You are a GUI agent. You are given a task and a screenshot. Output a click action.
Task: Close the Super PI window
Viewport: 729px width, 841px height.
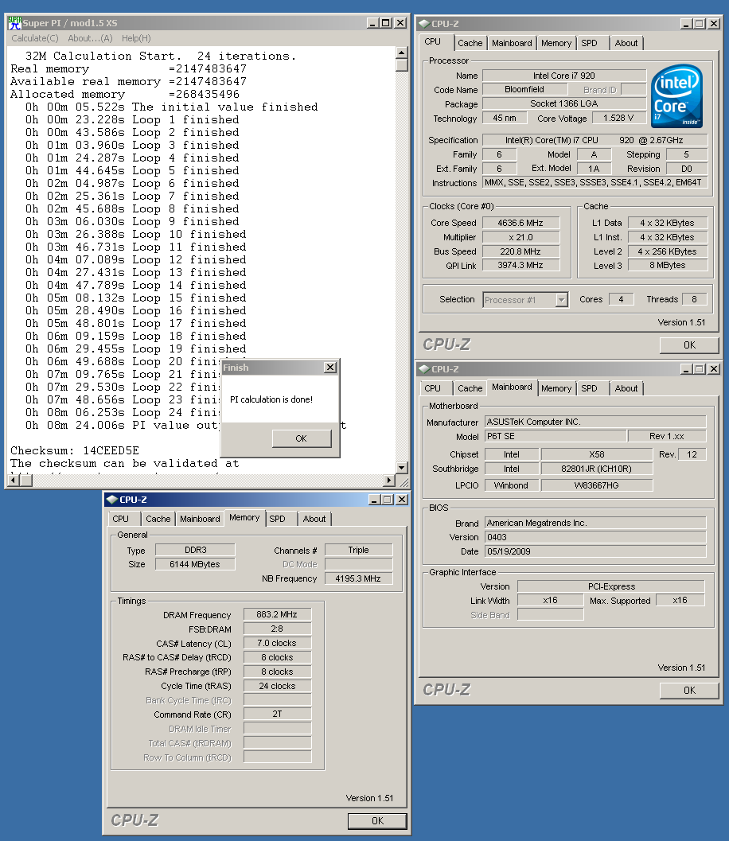[400, 23]
